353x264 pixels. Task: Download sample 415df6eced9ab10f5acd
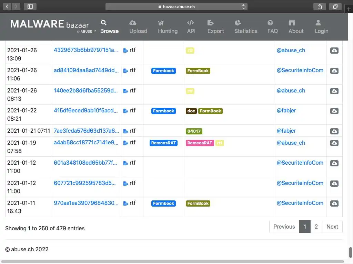(x=334, y=111)
